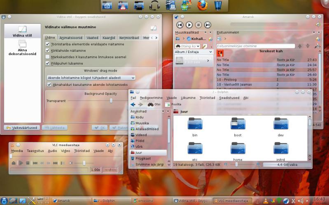
Task: Click the Amarok play button
Action: pyautogui.click(x=189, y=25)
